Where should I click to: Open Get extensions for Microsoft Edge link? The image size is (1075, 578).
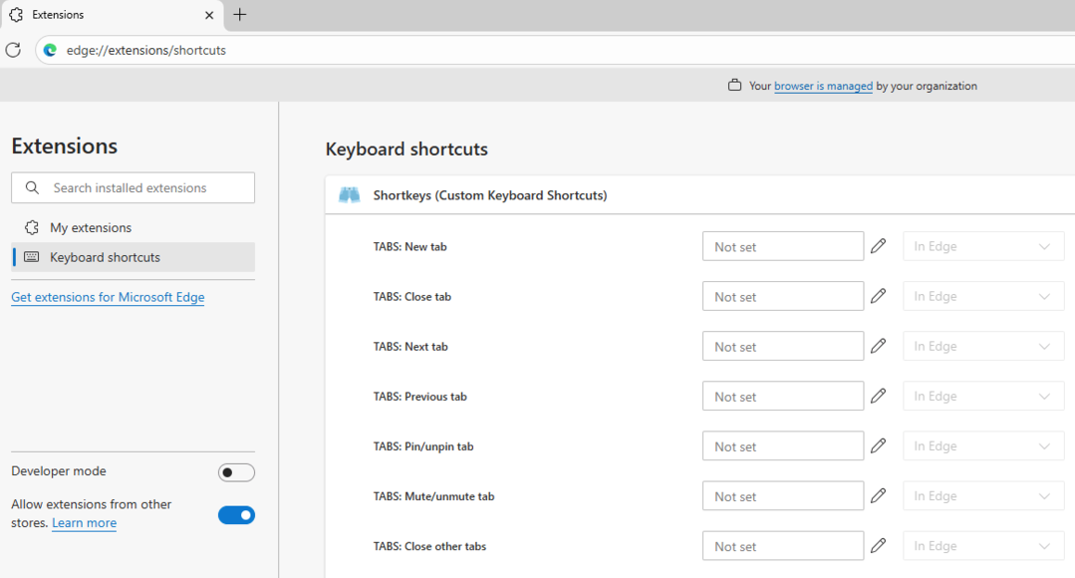pos(108,297)
